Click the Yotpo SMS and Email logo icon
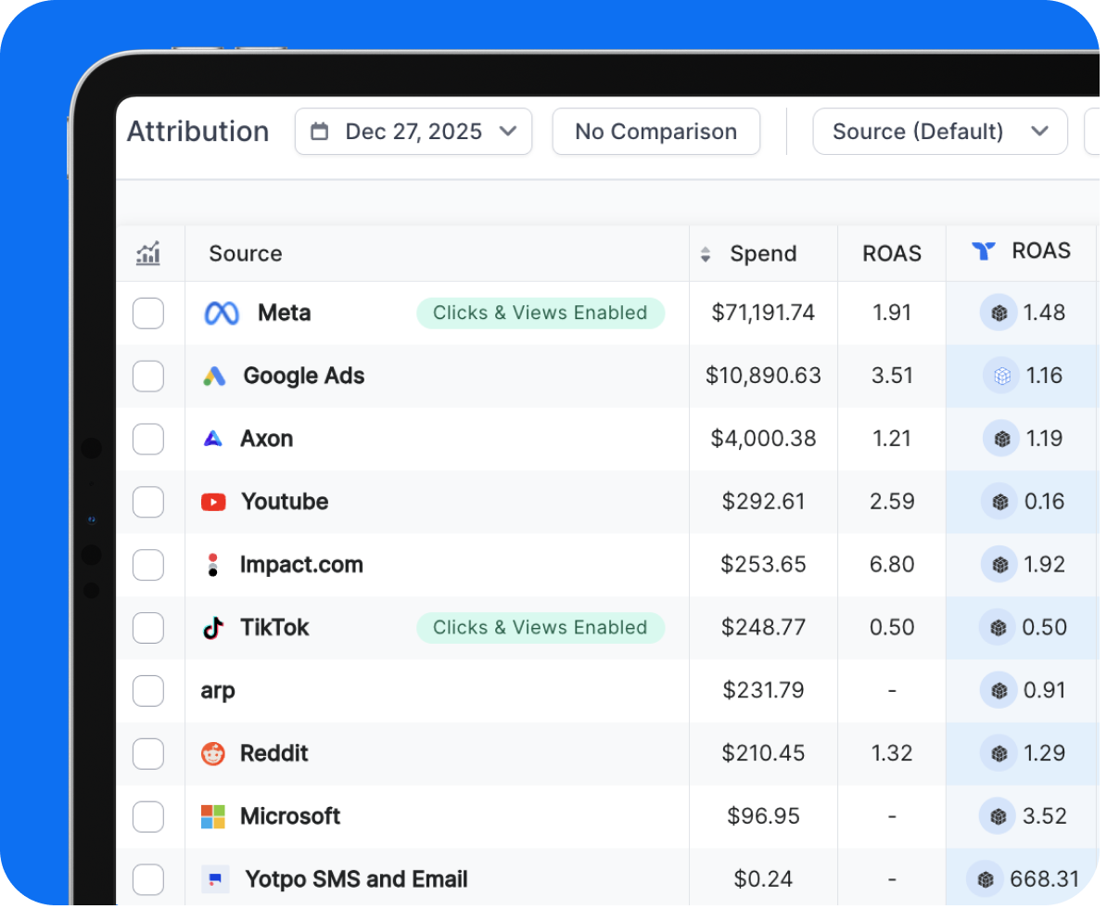The height and width of the screenshot is (909, 1120). [x=215, y=878]
